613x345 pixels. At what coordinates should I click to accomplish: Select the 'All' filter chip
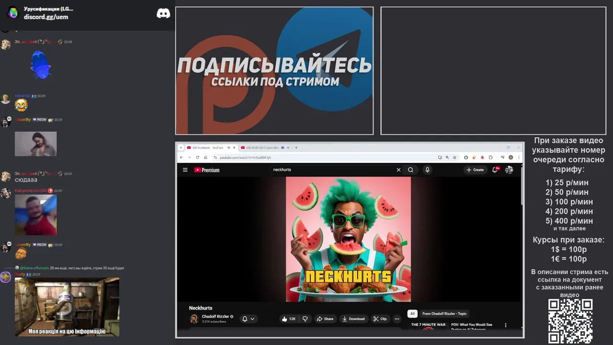click(412, 313)
